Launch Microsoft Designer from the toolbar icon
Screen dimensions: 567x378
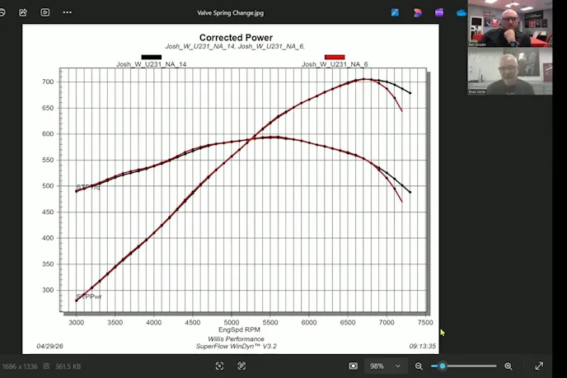pos(417,12)
